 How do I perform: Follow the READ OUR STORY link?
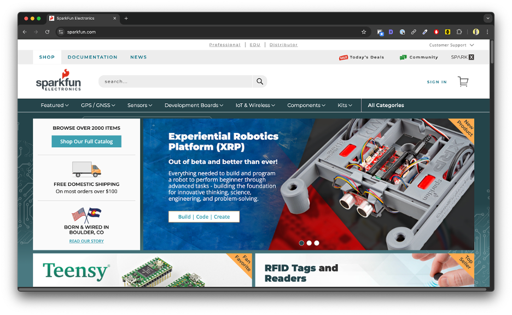pyautogui.click(x=86, y=241)
